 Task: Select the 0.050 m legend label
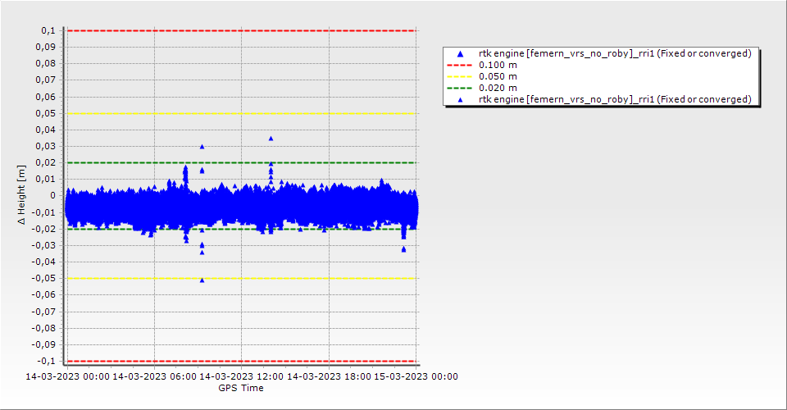(498, 76)
